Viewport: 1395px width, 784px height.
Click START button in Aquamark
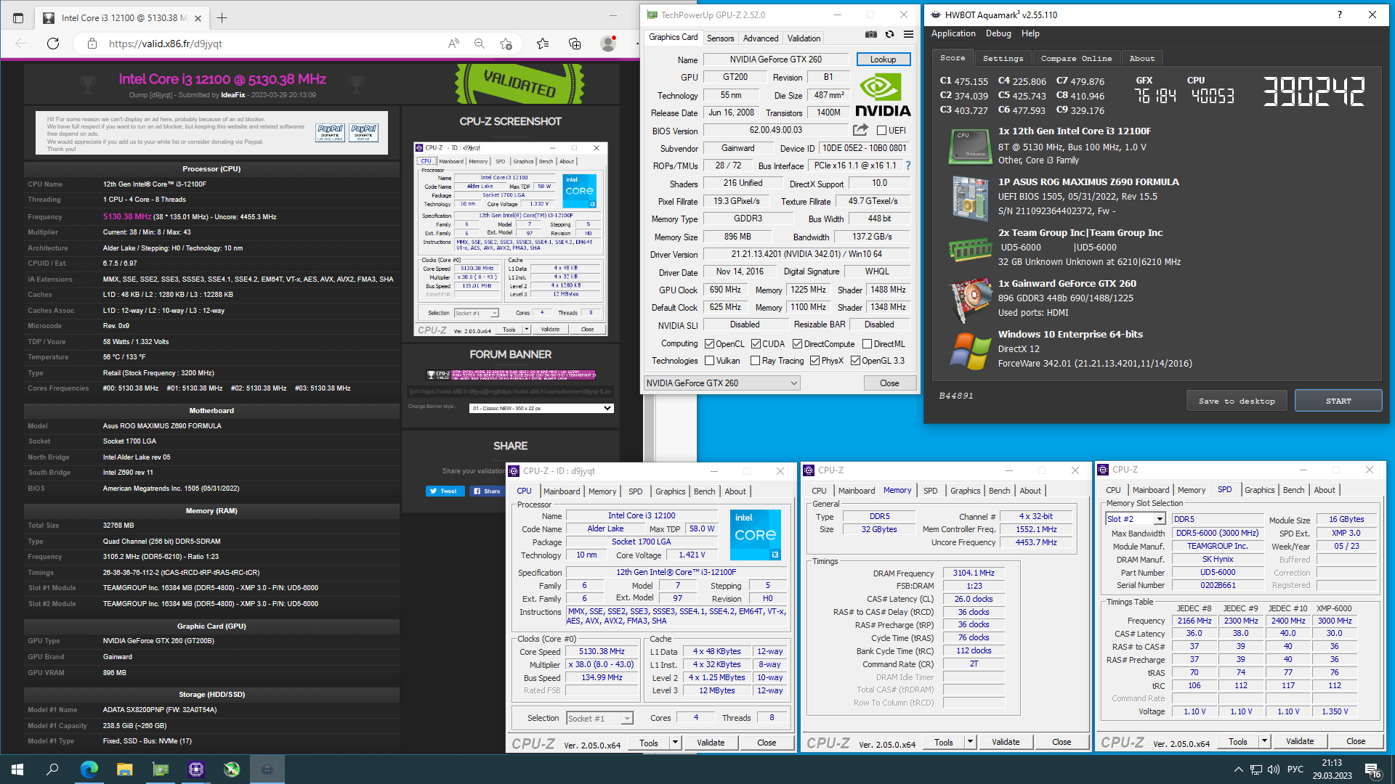1338,401
